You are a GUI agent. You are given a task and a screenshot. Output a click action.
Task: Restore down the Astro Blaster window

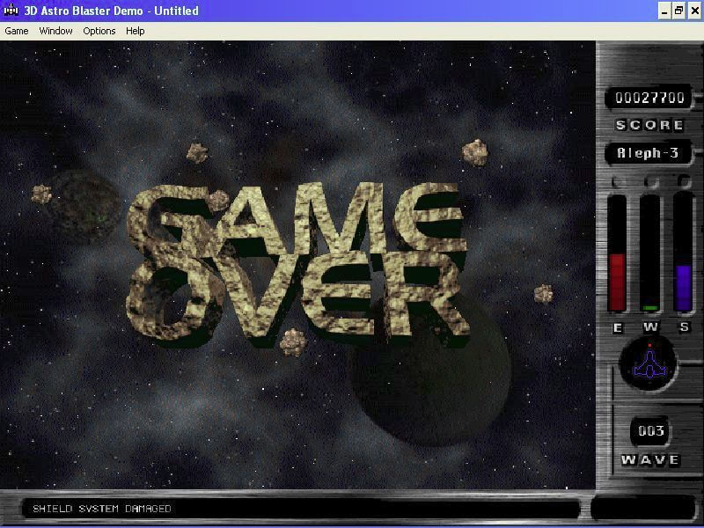coord(679,11)
